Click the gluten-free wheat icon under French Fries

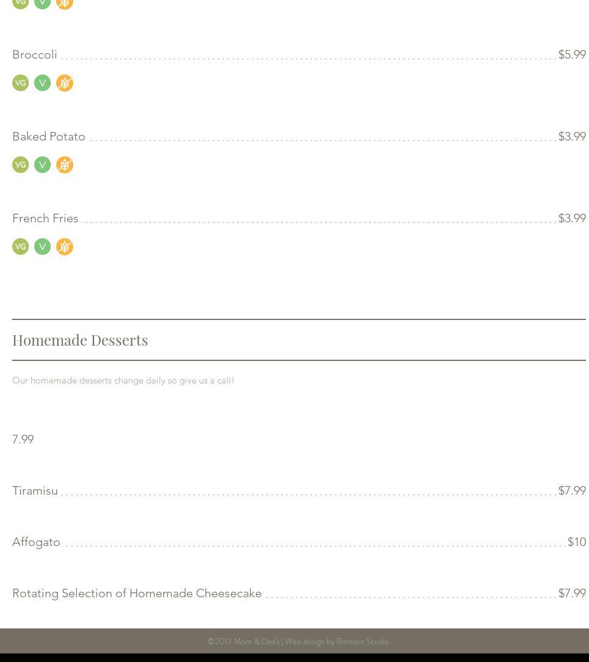[x=65, y=247]
